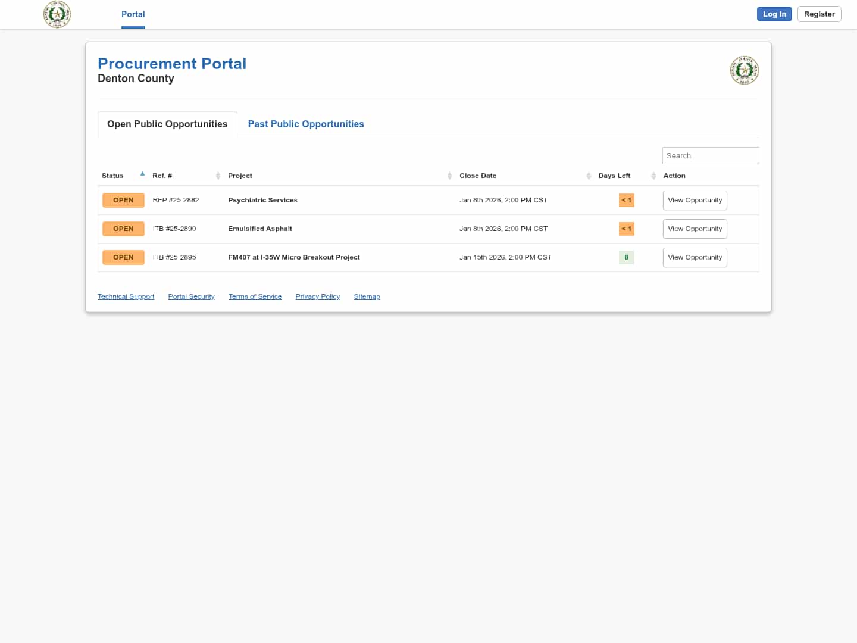Toggle sort order on Close Date column
The height and width of the screenshot is (643, 857).
pyautogui.click(x=589, y=176)
